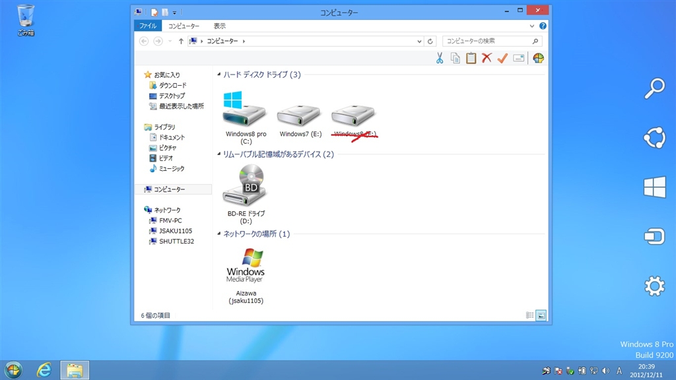Click the Paste clipboard toolbar icon
This screenshot has height=380, width=676.
click(471, 58)
